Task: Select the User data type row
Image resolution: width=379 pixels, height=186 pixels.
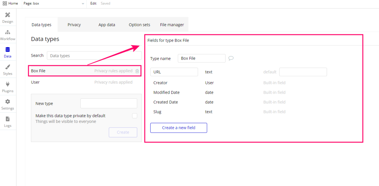Action: (x=85, y=82)
